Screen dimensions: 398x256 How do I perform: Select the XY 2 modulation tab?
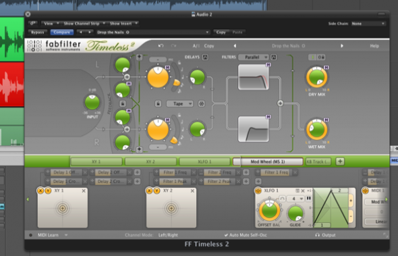(150, 161)
